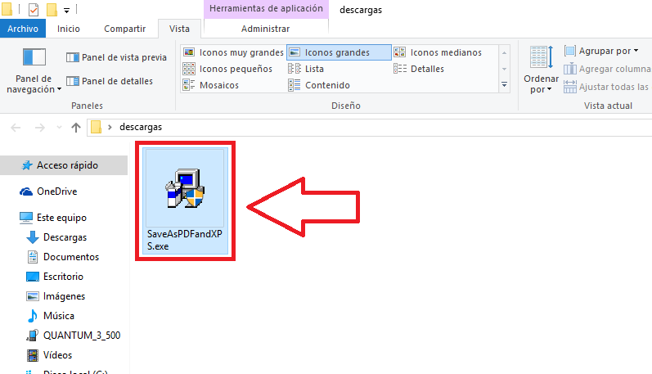Switch to Detalles layout
Screen dimensions: 652x374
tap(419, 69)
